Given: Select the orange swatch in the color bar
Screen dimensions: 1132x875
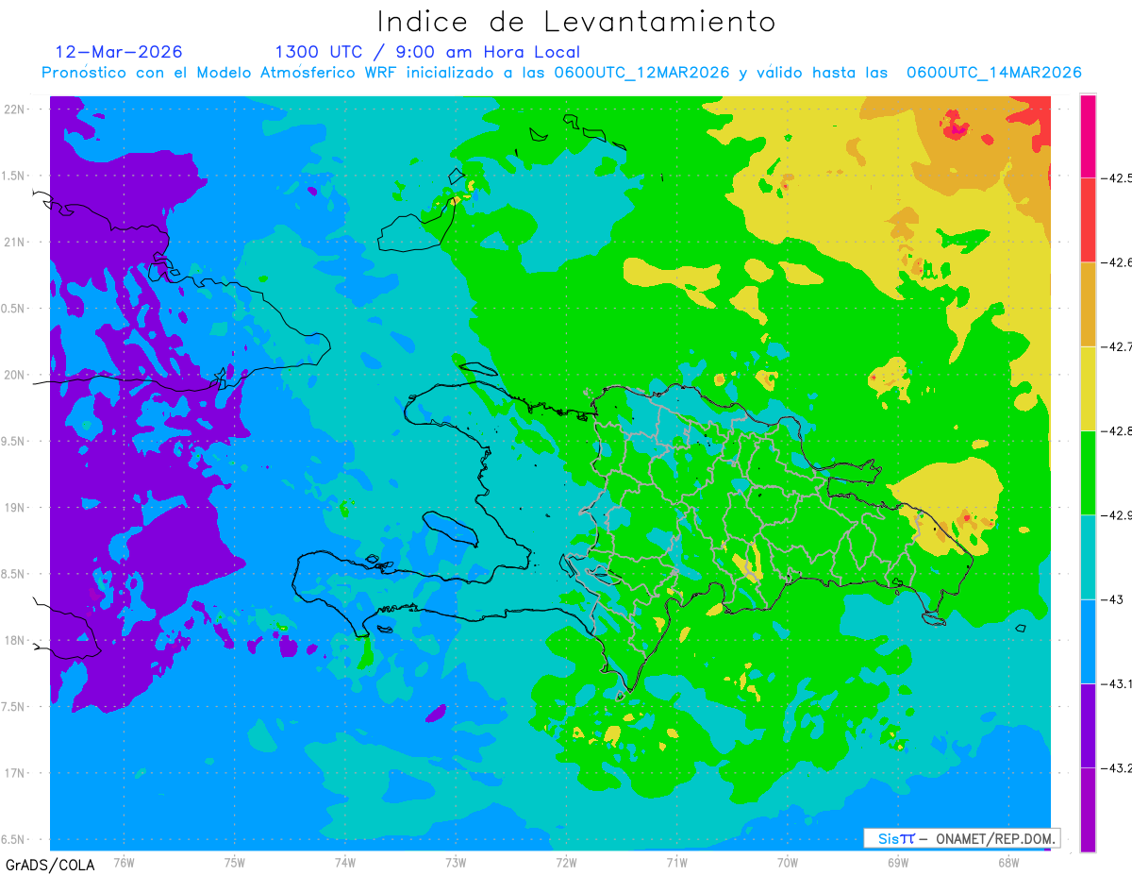Looking at the screenshot, I should coord(1088,304).
